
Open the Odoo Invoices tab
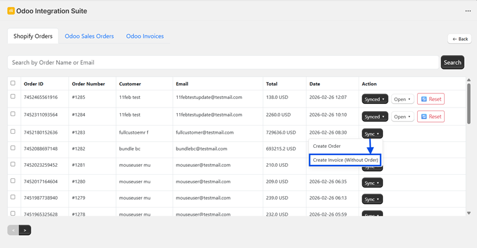tap(145, 36)
